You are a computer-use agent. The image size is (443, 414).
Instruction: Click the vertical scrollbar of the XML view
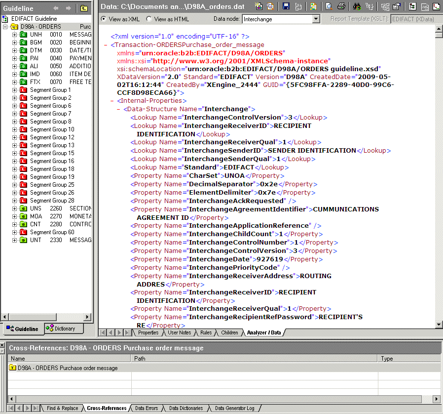click(439, 173)
